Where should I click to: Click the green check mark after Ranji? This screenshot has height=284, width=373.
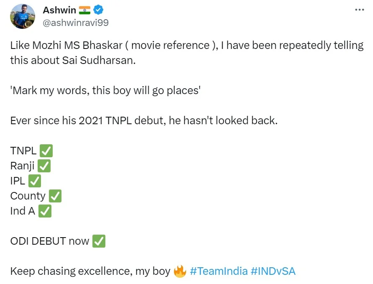[44, 166]
